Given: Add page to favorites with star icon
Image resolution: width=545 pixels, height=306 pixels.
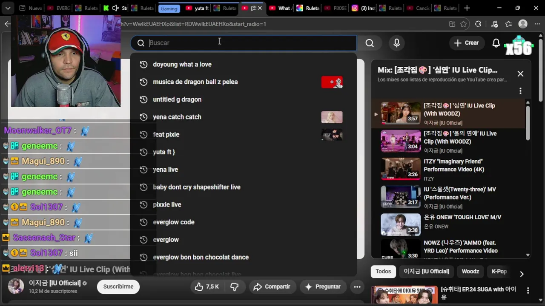Looking at the screenshot, I should (x=463, y=24).
